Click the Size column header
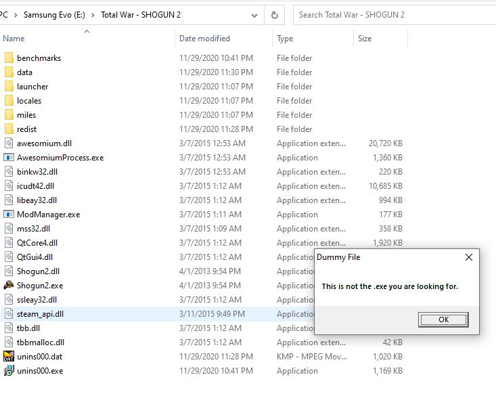Viewport: 496px width, 398px height. (x=365, y=39)
